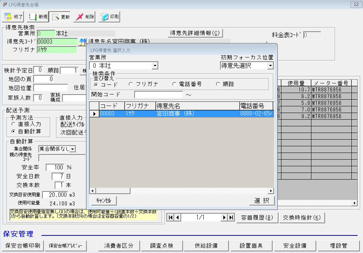Select フリガナ sort radio button
The width and height of the screenshot is (363, 253).
(x=131, y=84)
